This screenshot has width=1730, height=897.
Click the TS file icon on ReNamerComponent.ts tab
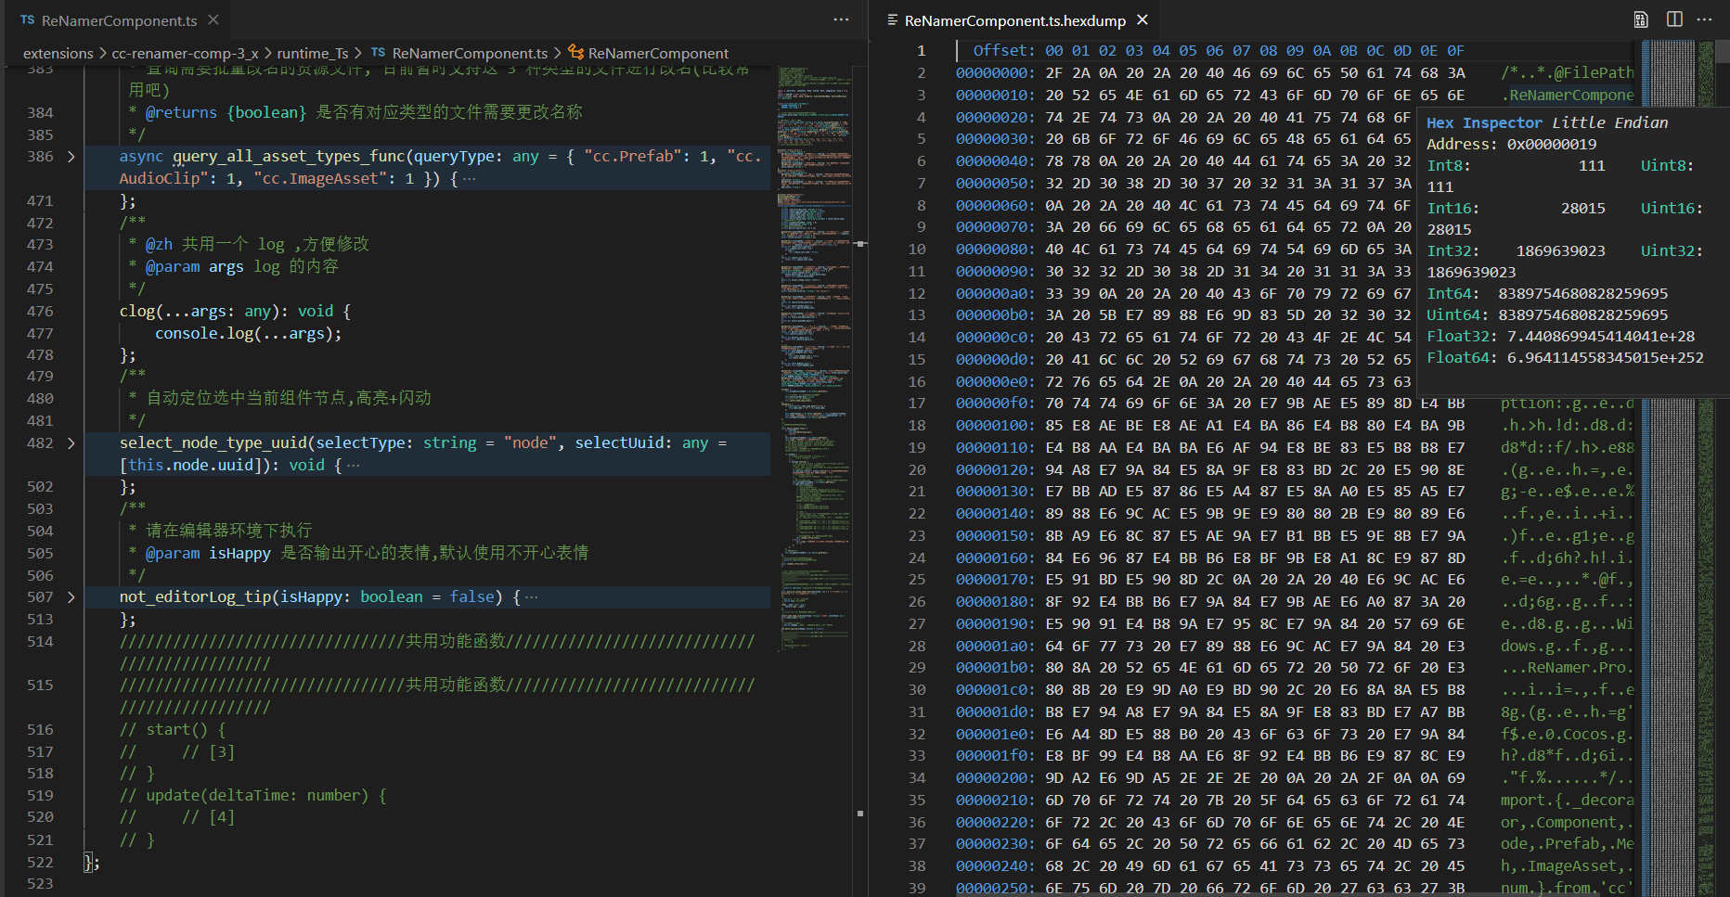(x=28, y=19)
